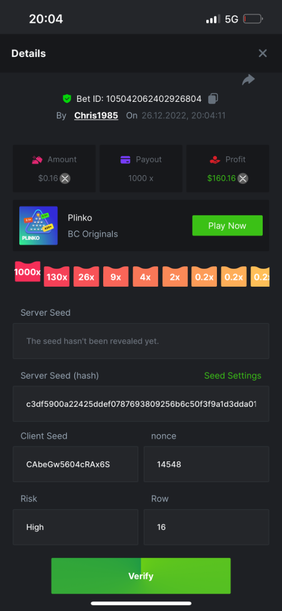Image resolution: width=282 pixels, height=611 pixels.
Task: Tap the share arrow icon
Action: click(x=248, y=80)
